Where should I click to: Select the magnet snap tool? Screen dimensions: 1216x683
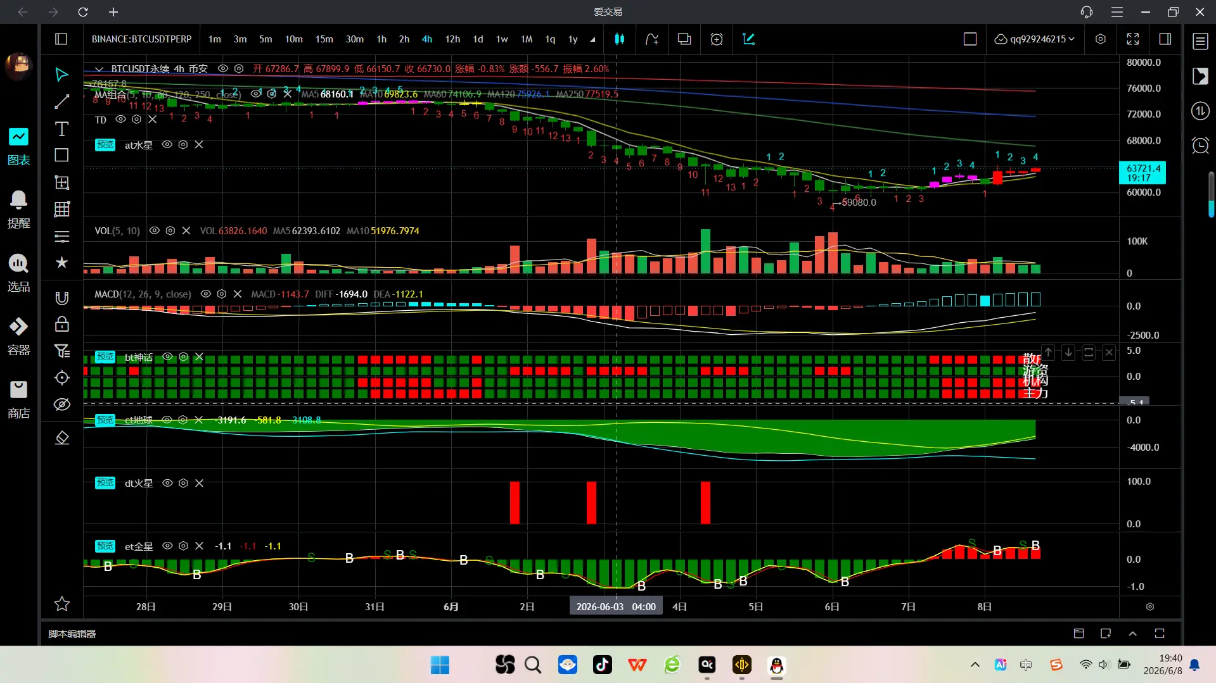(61, 298)
